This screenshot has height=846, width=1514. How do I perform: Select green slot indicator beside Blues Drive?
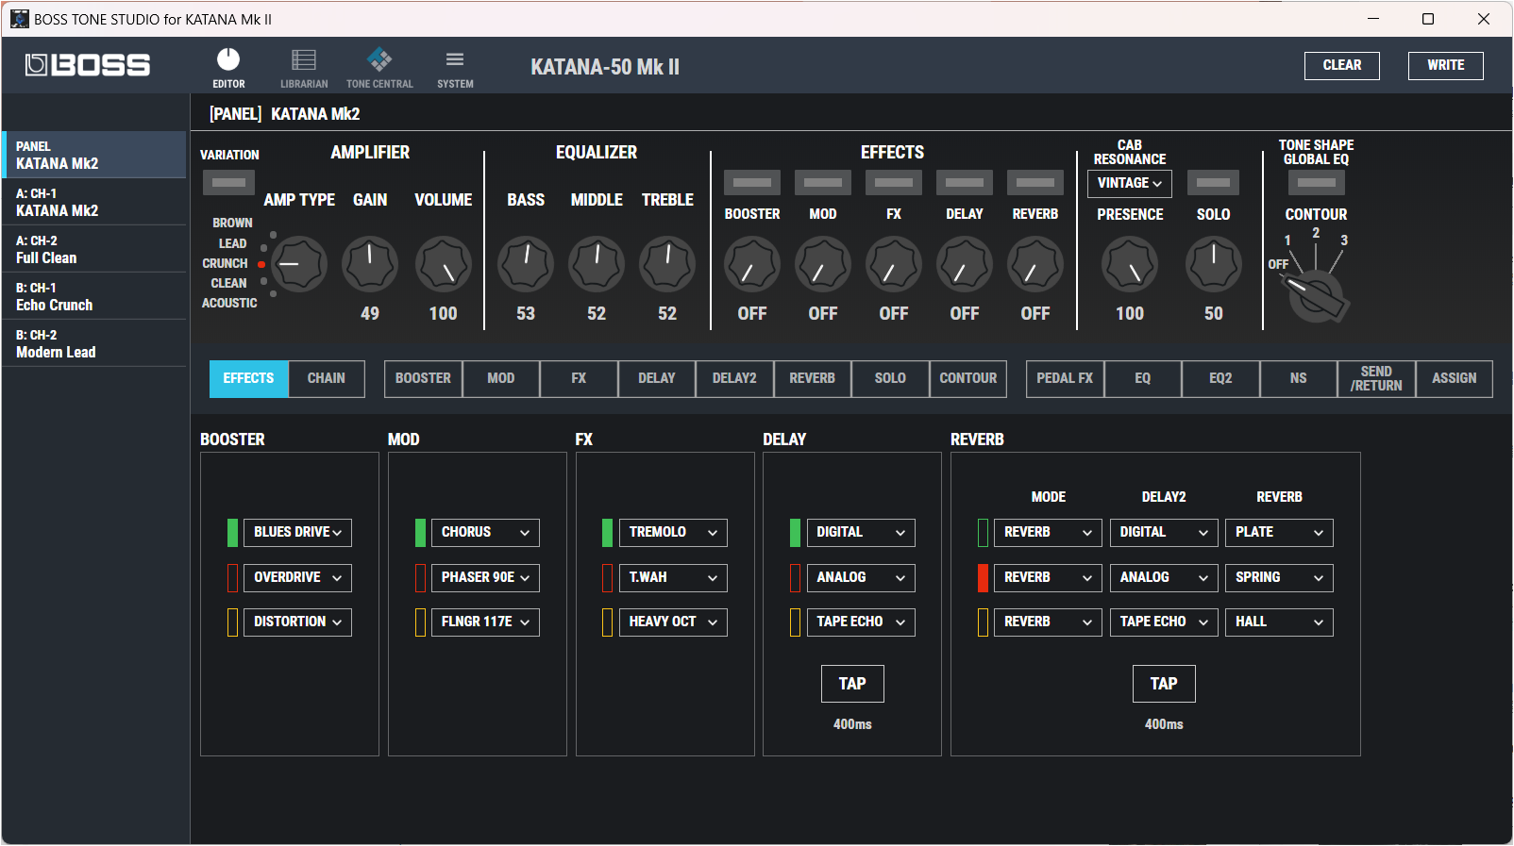pyautogui.click(x=232, y=533)
